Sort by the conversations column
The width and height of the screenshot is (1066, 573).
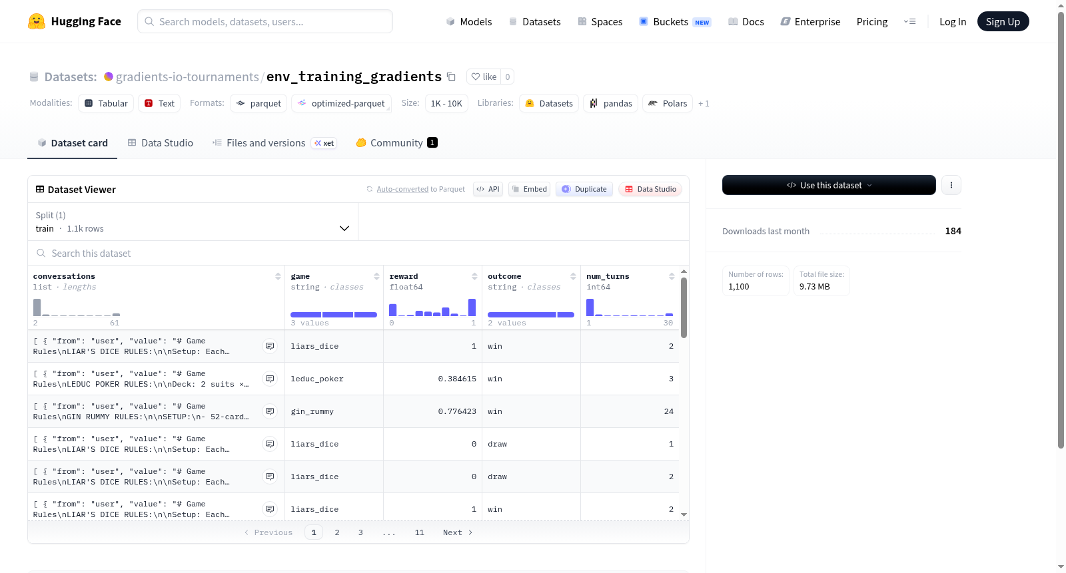(278, 276)
